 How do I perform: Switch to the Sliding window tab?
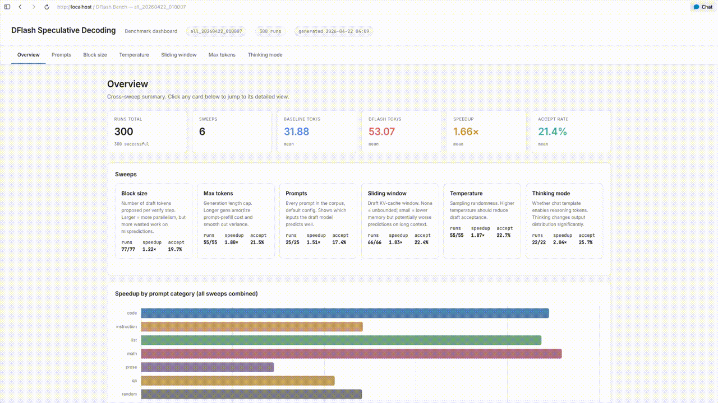pyautogui.click(x=178, y=55)
